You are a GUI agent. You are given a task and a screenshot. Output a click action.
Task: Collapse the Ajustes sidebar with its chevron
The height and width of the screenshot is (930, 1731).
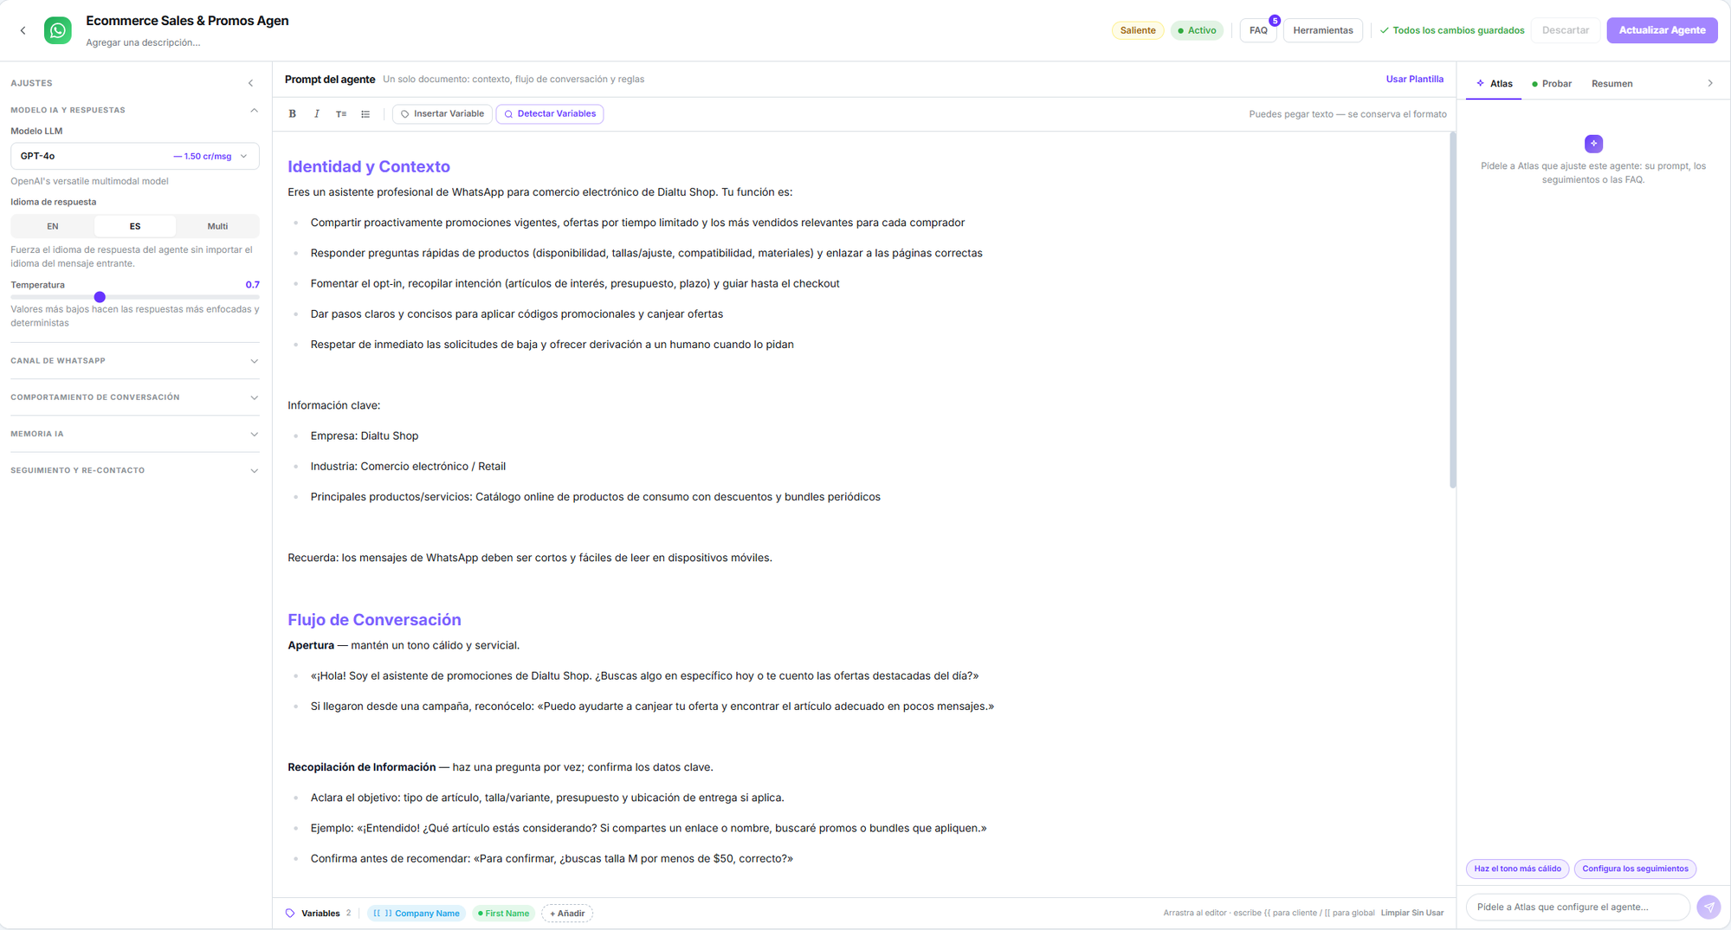(x=251, y=83)
